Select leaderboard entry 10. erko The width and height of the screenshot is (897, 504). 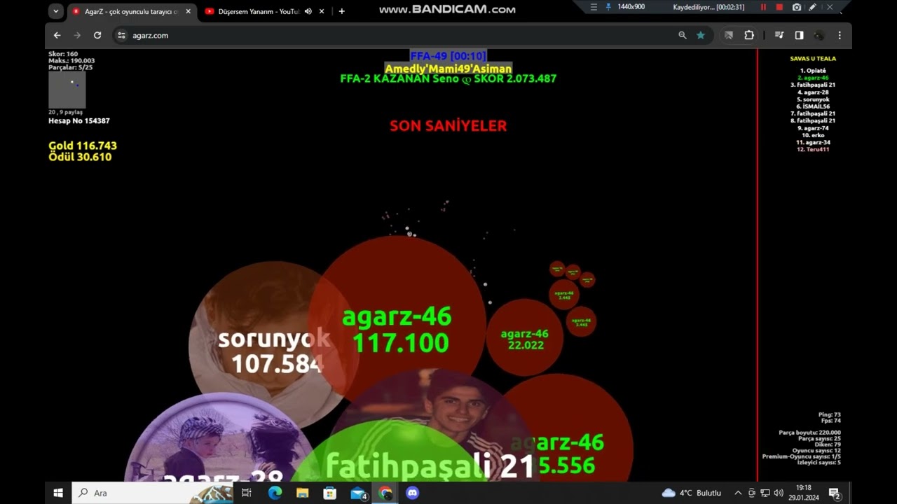click(x=813, y=135)
